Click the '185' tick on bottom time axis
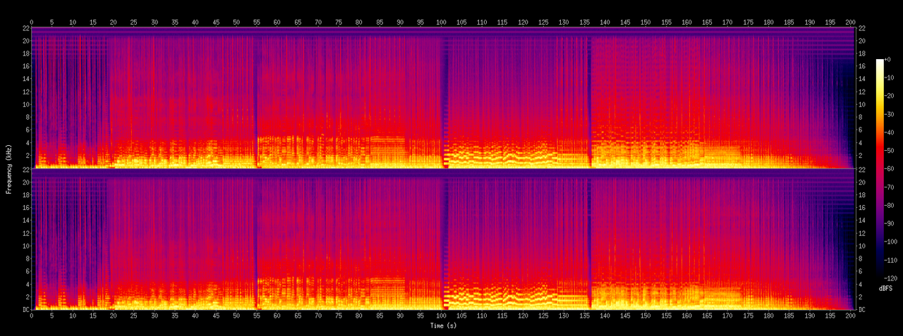903x336 pixels. tap(789, 316)
